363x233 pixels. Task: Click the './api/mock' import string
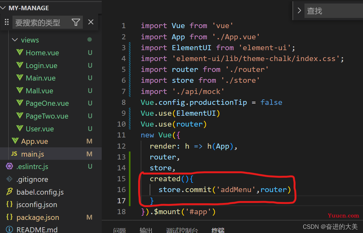tap(198, 92)
